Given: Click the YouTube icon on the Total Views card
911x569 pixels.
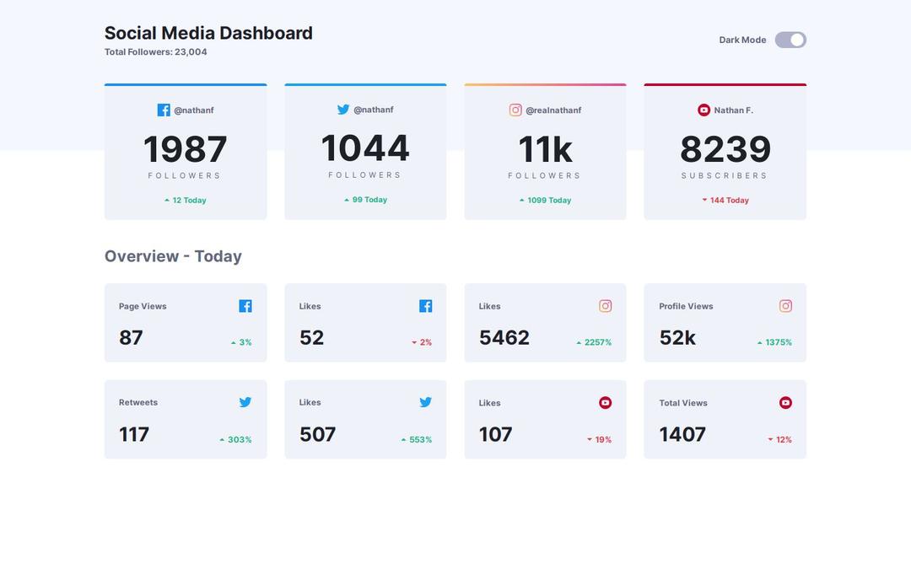Looking at the screenshot, I should pyautogui.click(x=785, y=402).
